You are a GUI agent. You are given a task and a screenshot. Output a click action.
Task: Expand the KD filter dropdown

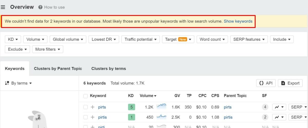point(13,39)
